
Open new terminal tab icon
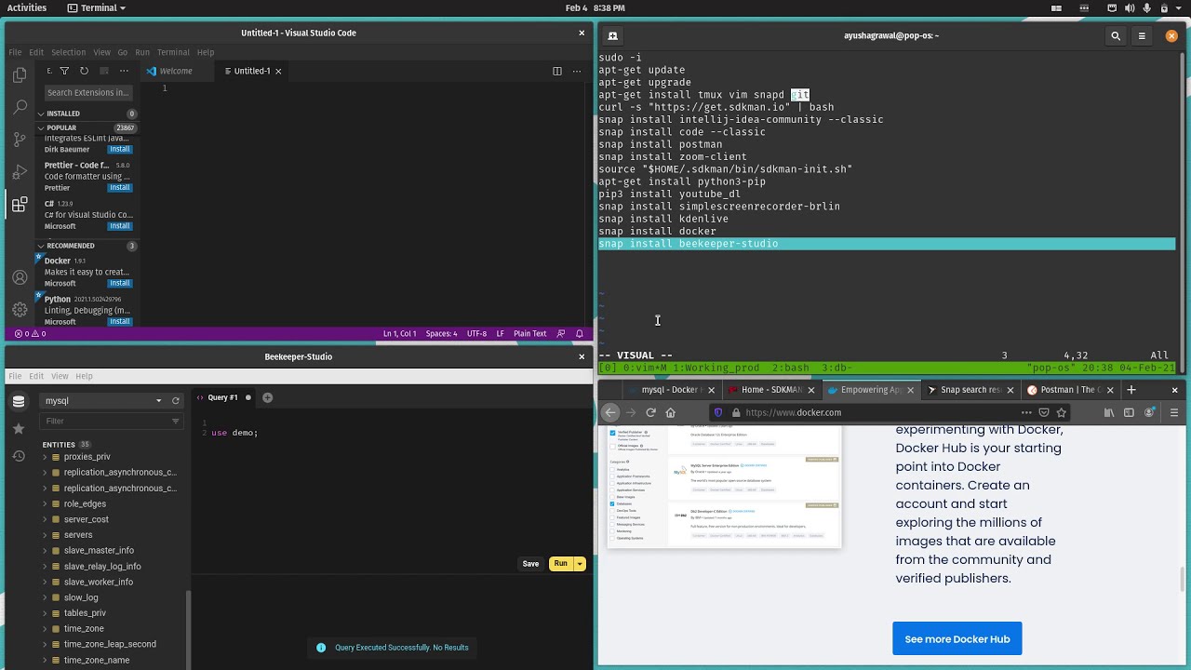[x=612, y=36]
